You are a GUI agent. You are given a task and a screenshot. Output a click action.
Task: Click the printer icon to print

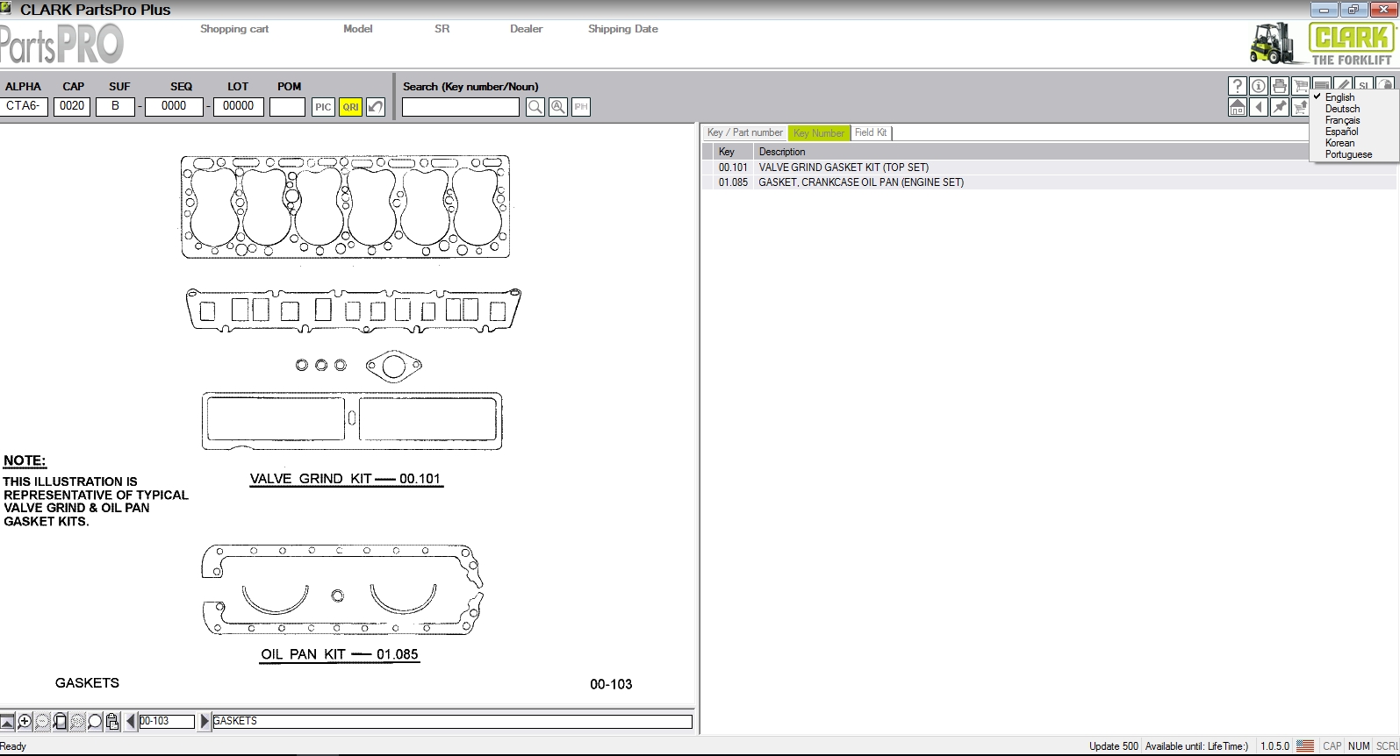(x=1279, y=86)
